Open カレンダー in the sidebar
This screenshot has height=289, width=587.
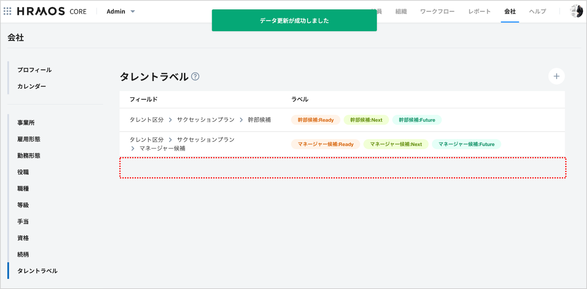[x=32, y=86]
